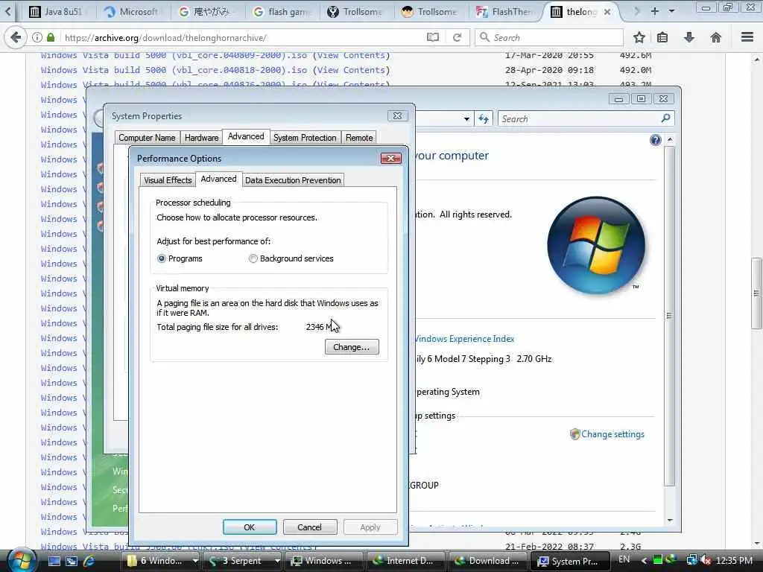Open System Protection tab
The height and width of the screenshot is (572, 763).
(x=305, y=138)
